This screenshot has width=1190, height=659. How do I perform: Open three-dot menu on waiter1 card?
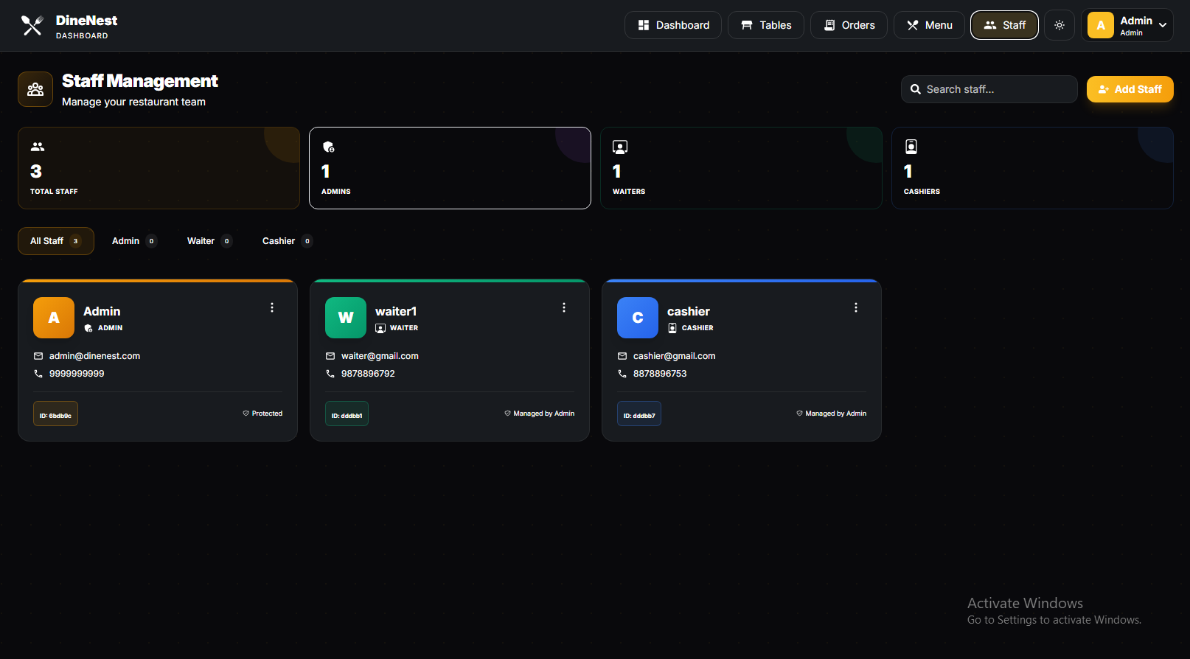(x=564, y=307)
